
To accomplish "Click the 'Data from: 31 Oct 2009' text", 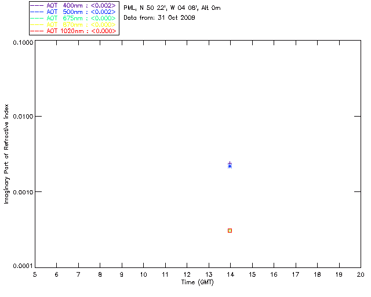I will (159, 17).
